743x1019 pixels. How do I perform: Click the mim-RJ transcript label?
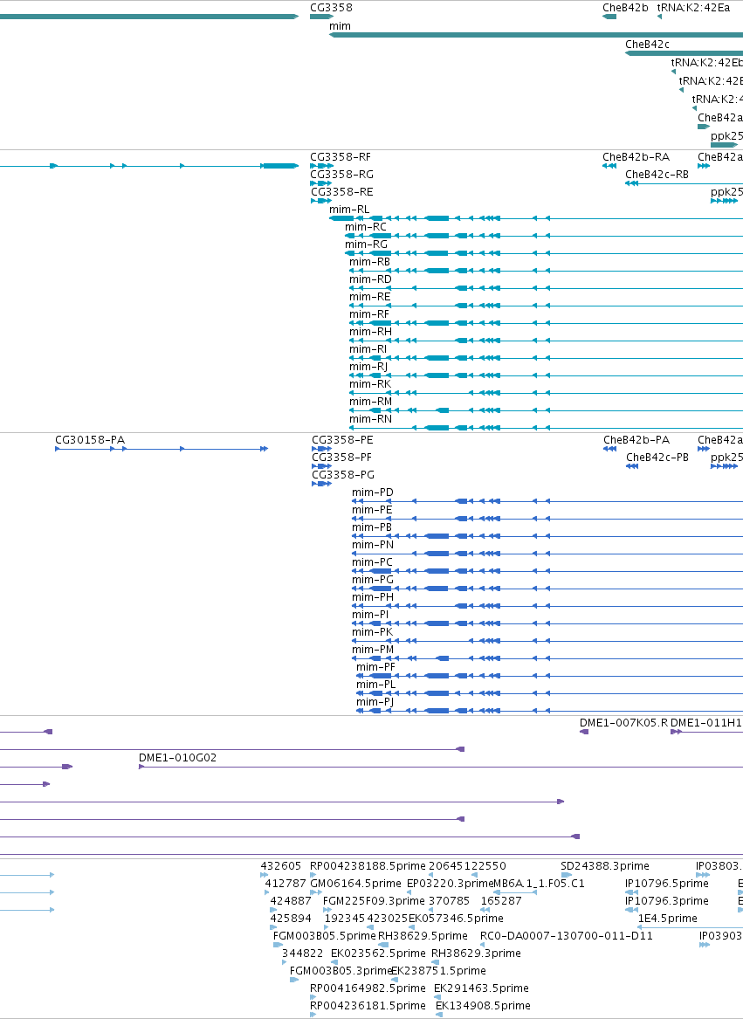point(368,368)
